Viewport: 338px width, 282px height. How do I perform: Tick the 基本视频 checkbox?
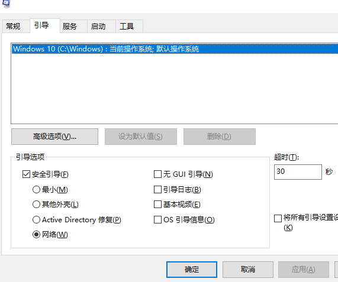[158, 205]
